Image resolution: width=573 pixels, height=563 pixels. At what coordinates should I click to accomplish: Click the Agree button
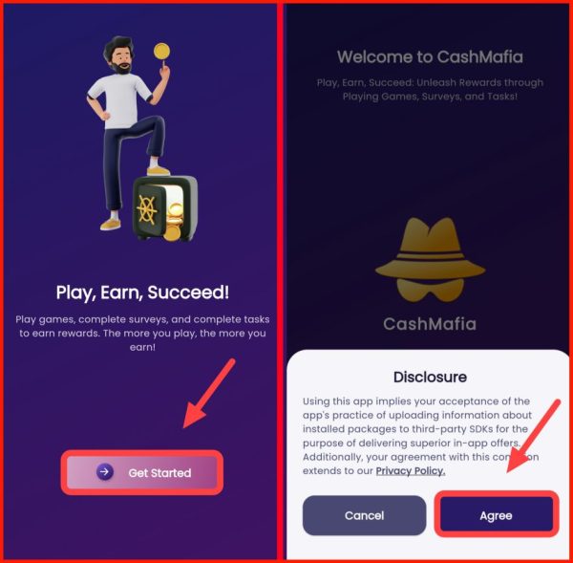(x=497, y=515)
